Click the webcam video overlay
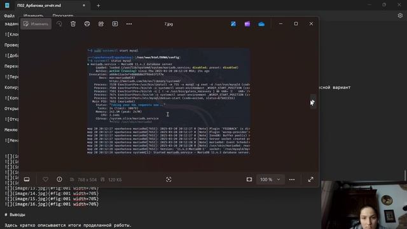Image resolution: width=407 pixels, height=229 pixels. tap(364, 205)
